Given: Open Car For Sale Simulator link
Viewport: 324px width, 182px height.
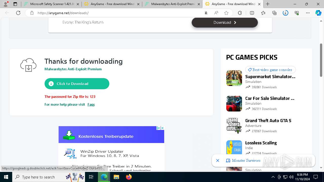Looking at the screenshot, I should pyautogui.click(x=270, y=98).
